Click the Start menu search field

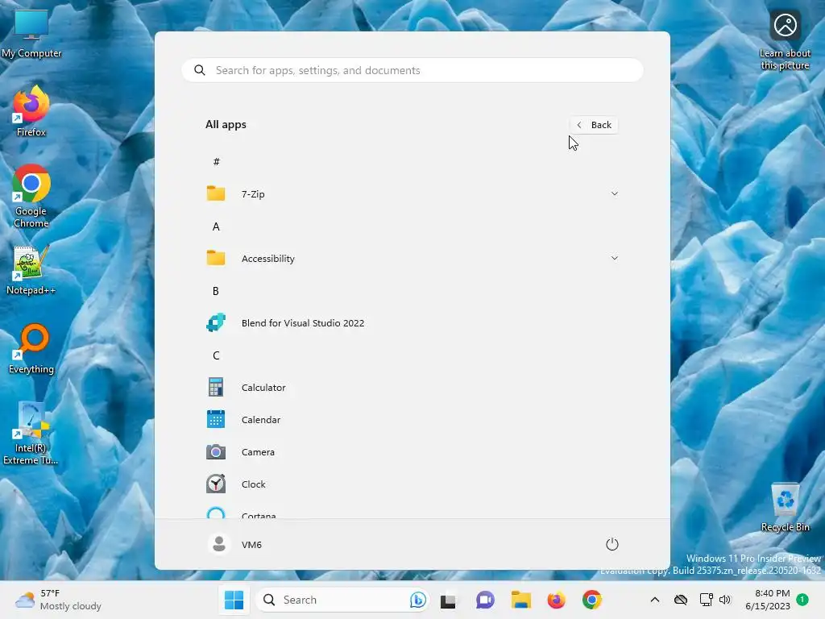tap(412, 70)
